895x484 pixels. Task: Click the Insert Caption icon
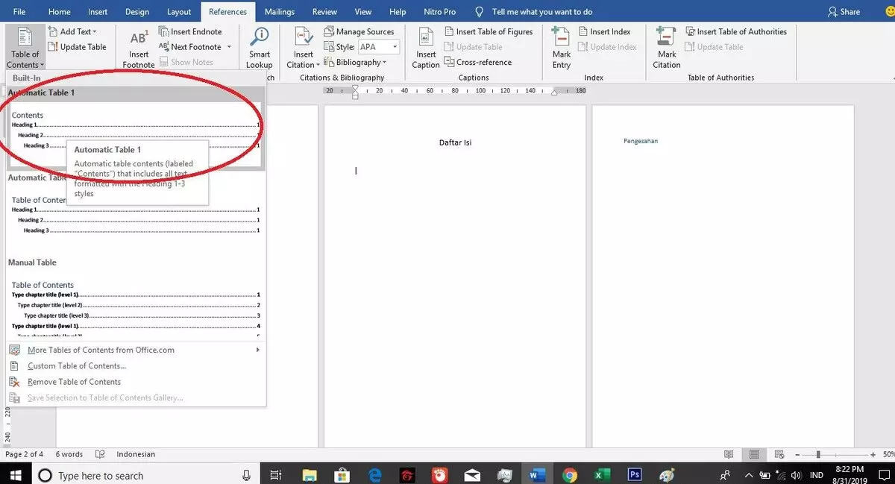pos(426,37)
